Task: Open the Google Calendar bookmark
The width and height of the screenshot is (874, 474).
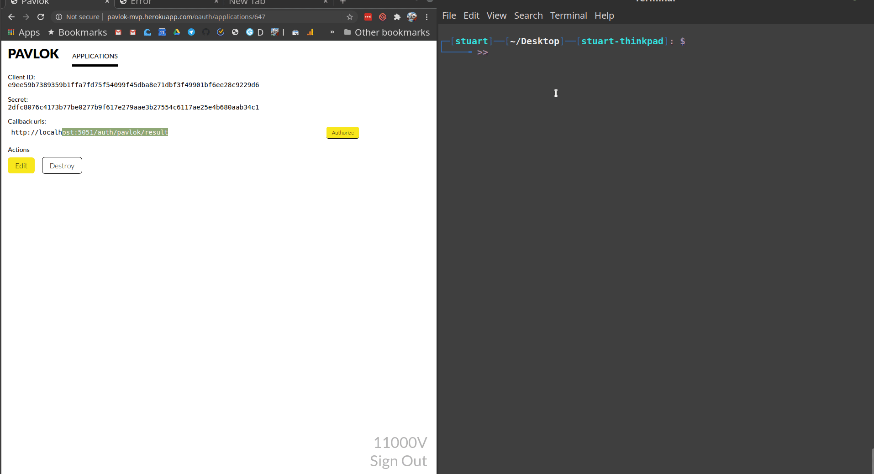Action: click(x=162, y=32)
